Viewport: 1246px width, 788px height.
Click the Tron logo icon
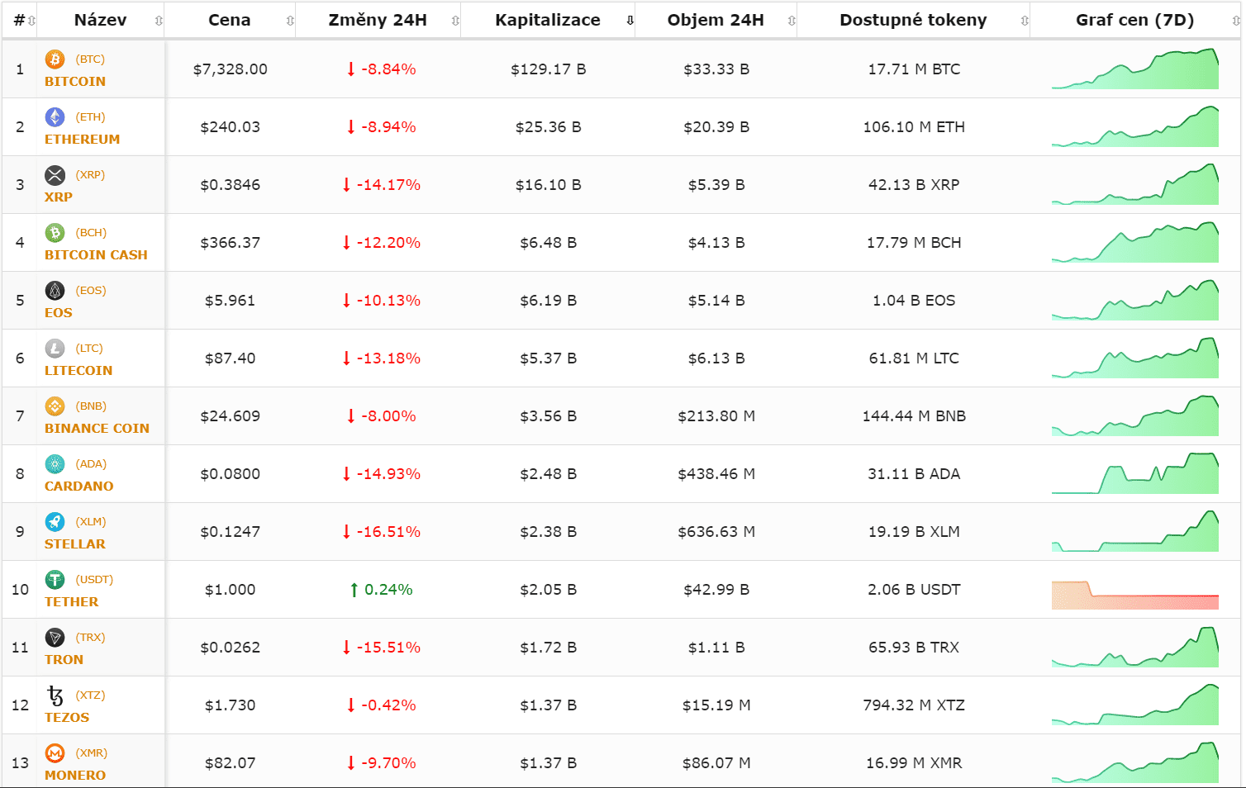tap(55, 638)
